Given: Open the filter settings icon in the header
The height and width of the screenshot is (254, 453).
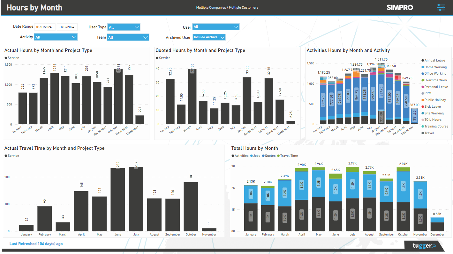Looking at the screenshot, I should pyautogui.click(x=441, y=7).
